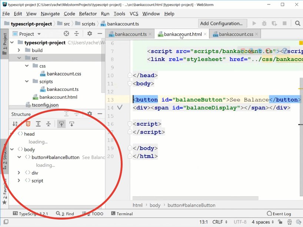Toggle the 1: Project side tab

[5, 44]
